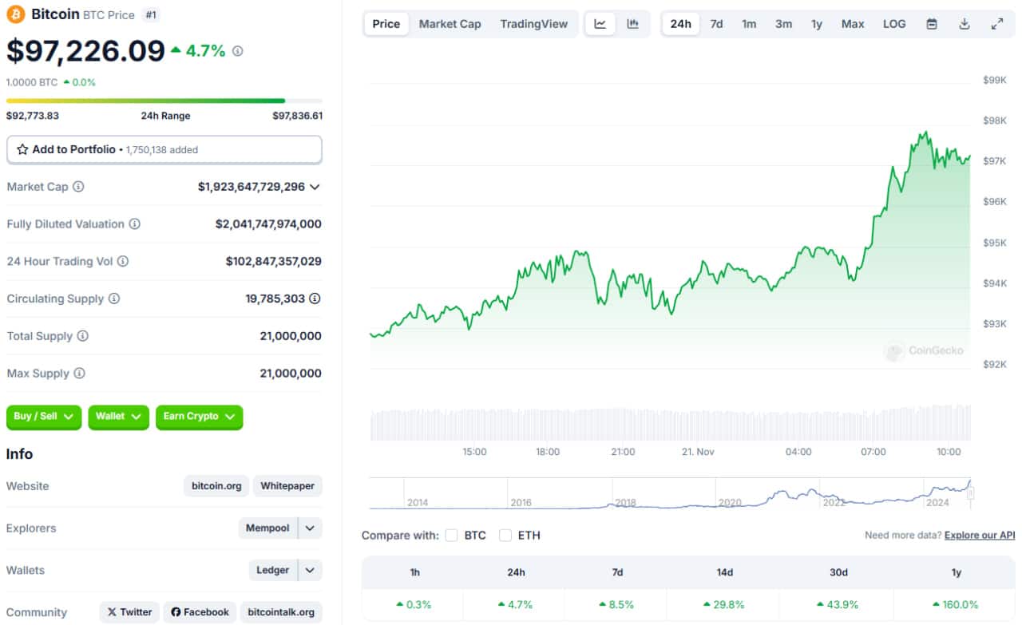The image size is (1022, 625).
Task: Select the 24h time range
Action: (681, 24)
